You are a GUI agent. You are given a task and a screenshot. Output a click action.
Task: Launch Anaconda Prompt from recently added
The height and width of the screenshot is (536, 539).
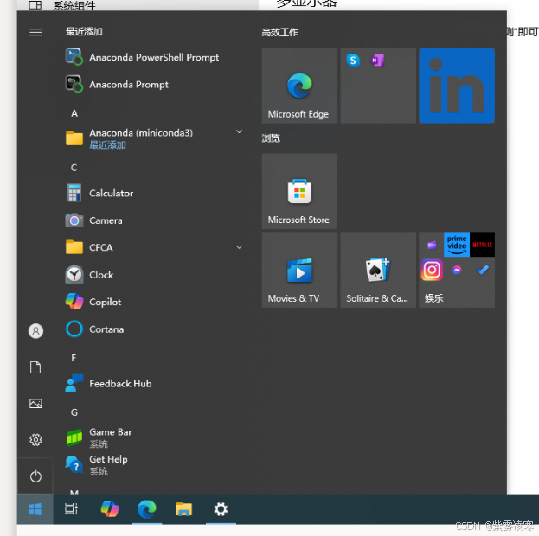pyautogui.click(x=154, y=84)
